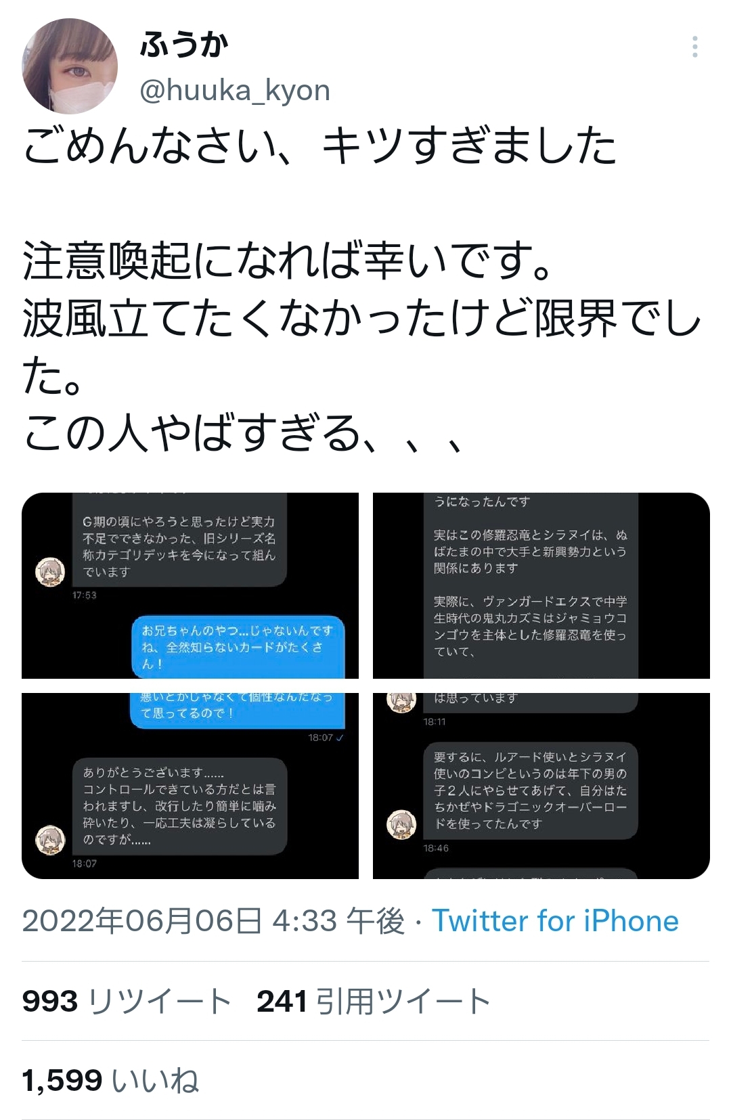731x1120 pixels.
Task: View the 1,599 いいね list
Action: (x=110, y=1080)
